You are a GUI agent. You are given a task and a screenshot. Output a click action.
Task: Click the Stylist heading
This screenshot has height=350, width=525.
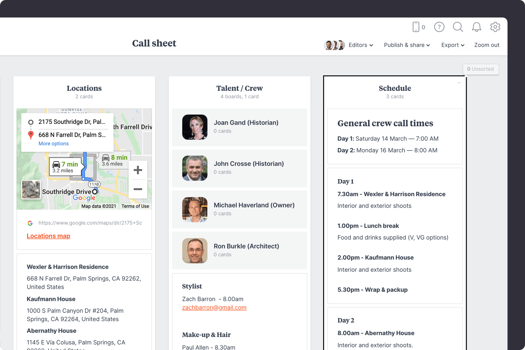point(192,286)
